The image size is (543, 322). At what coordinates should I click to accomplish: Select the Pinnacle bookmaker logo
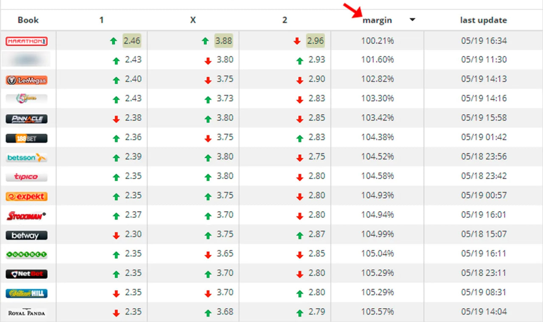coord(26,119)
